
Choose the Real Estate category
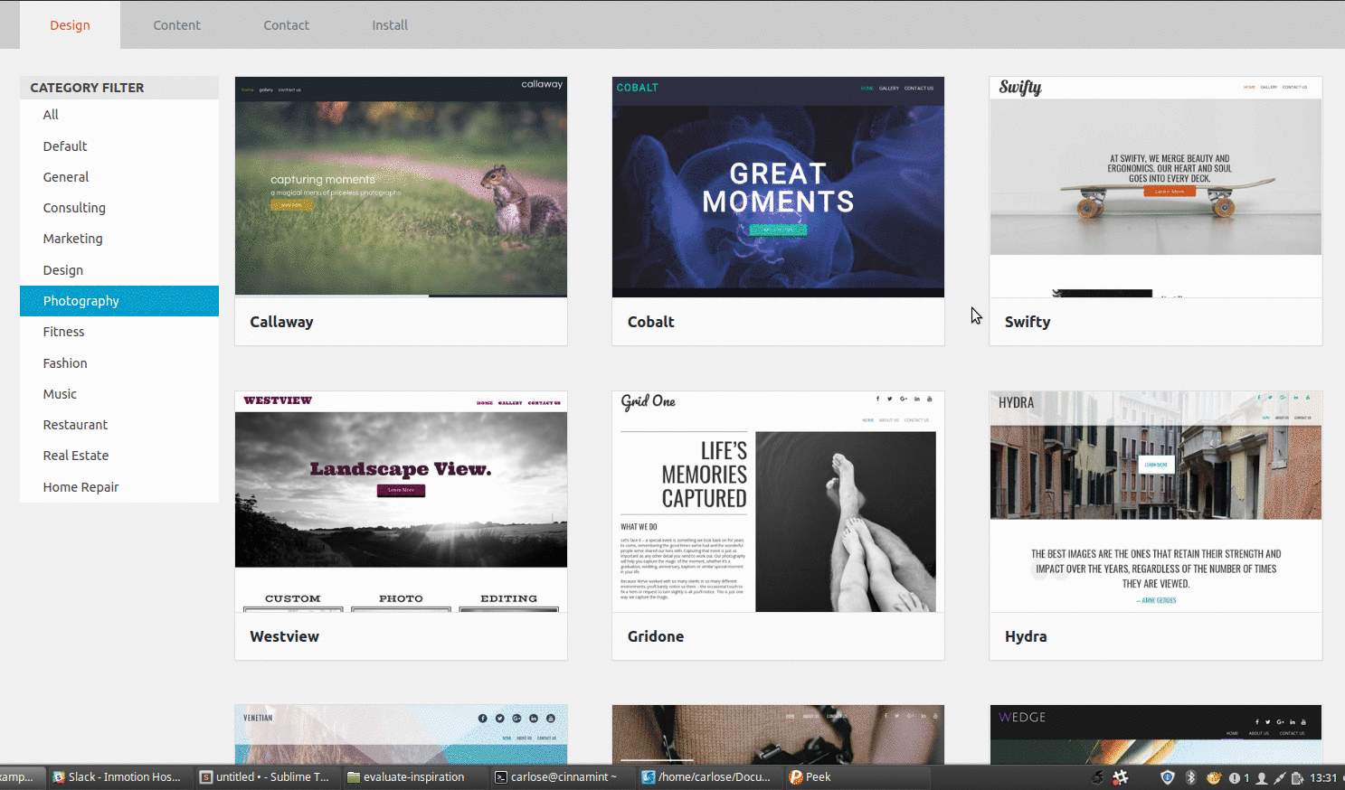[76, 456]
